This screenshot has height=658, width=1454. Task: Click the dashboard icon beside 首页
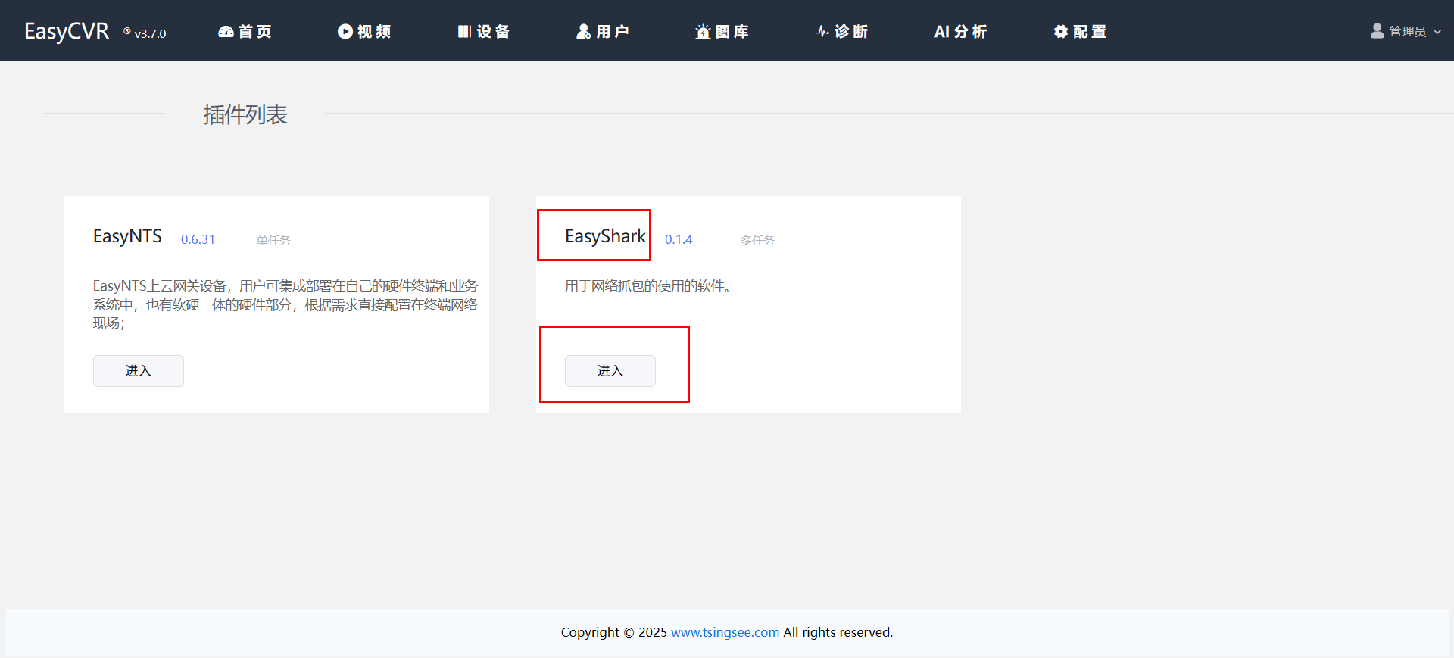pyautogui.click(x=226, y=32)
